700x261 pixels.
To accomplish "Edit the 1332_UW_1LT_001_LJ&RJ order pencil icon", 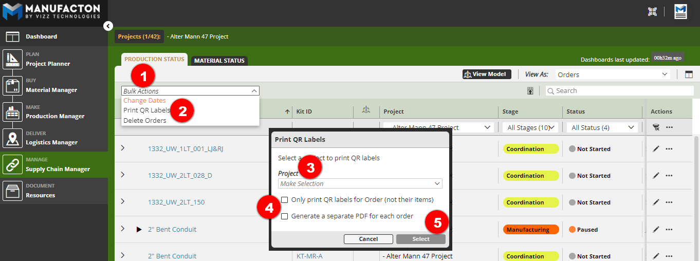I will coord(656,149).
